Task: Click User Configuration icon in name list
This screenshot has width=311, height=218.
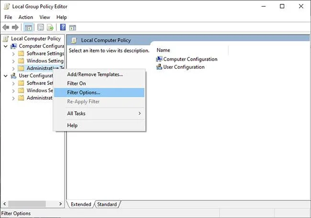Action: pos(159,67)
